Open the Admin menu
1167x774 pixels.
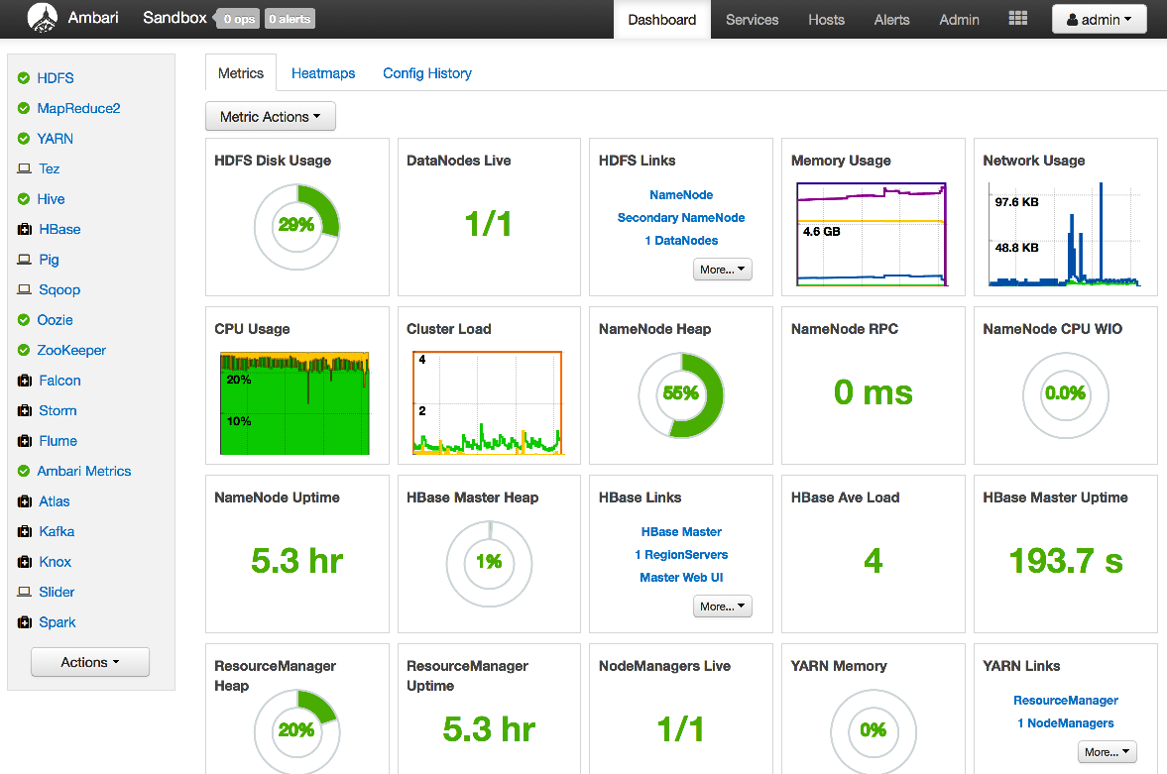click(x=960, y=20)
